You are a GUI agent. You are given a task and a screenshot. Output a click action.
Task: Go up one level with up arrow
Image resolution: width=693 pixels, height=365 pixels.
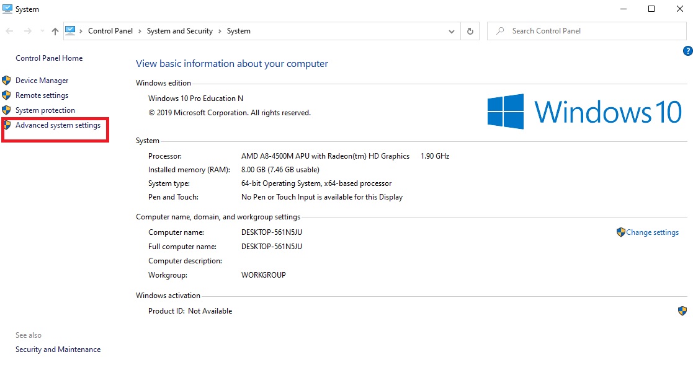55,31
